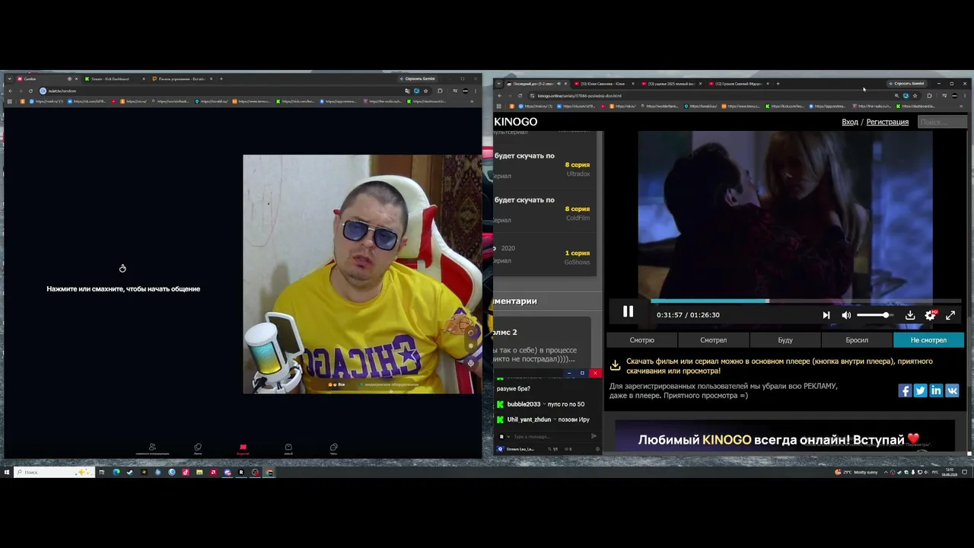The height and width of the screenshot is (548, 974).
Task: Share the page on Twitter
Action: (921, 390)
